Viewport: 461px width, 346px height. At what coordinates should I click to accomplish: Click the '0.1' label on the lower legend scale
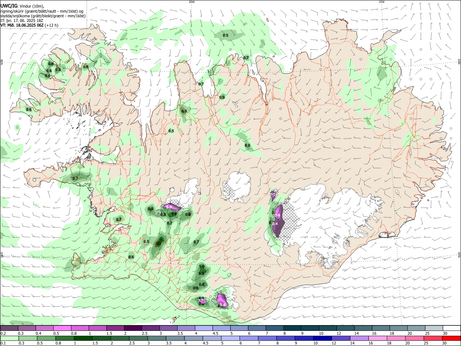click(3, 343)
